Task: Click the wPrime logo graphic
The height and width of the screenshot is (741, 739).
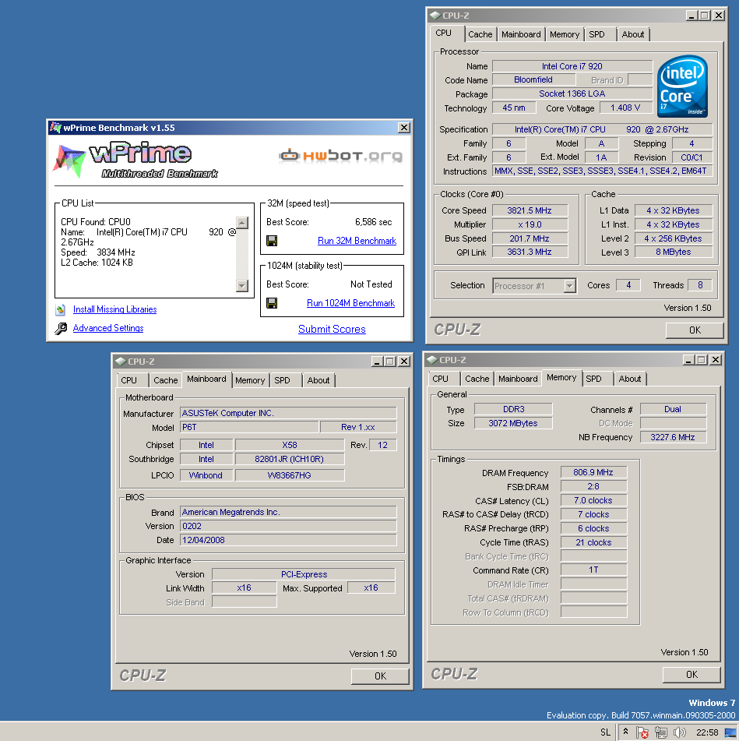Action: click(x=135, y=161)
